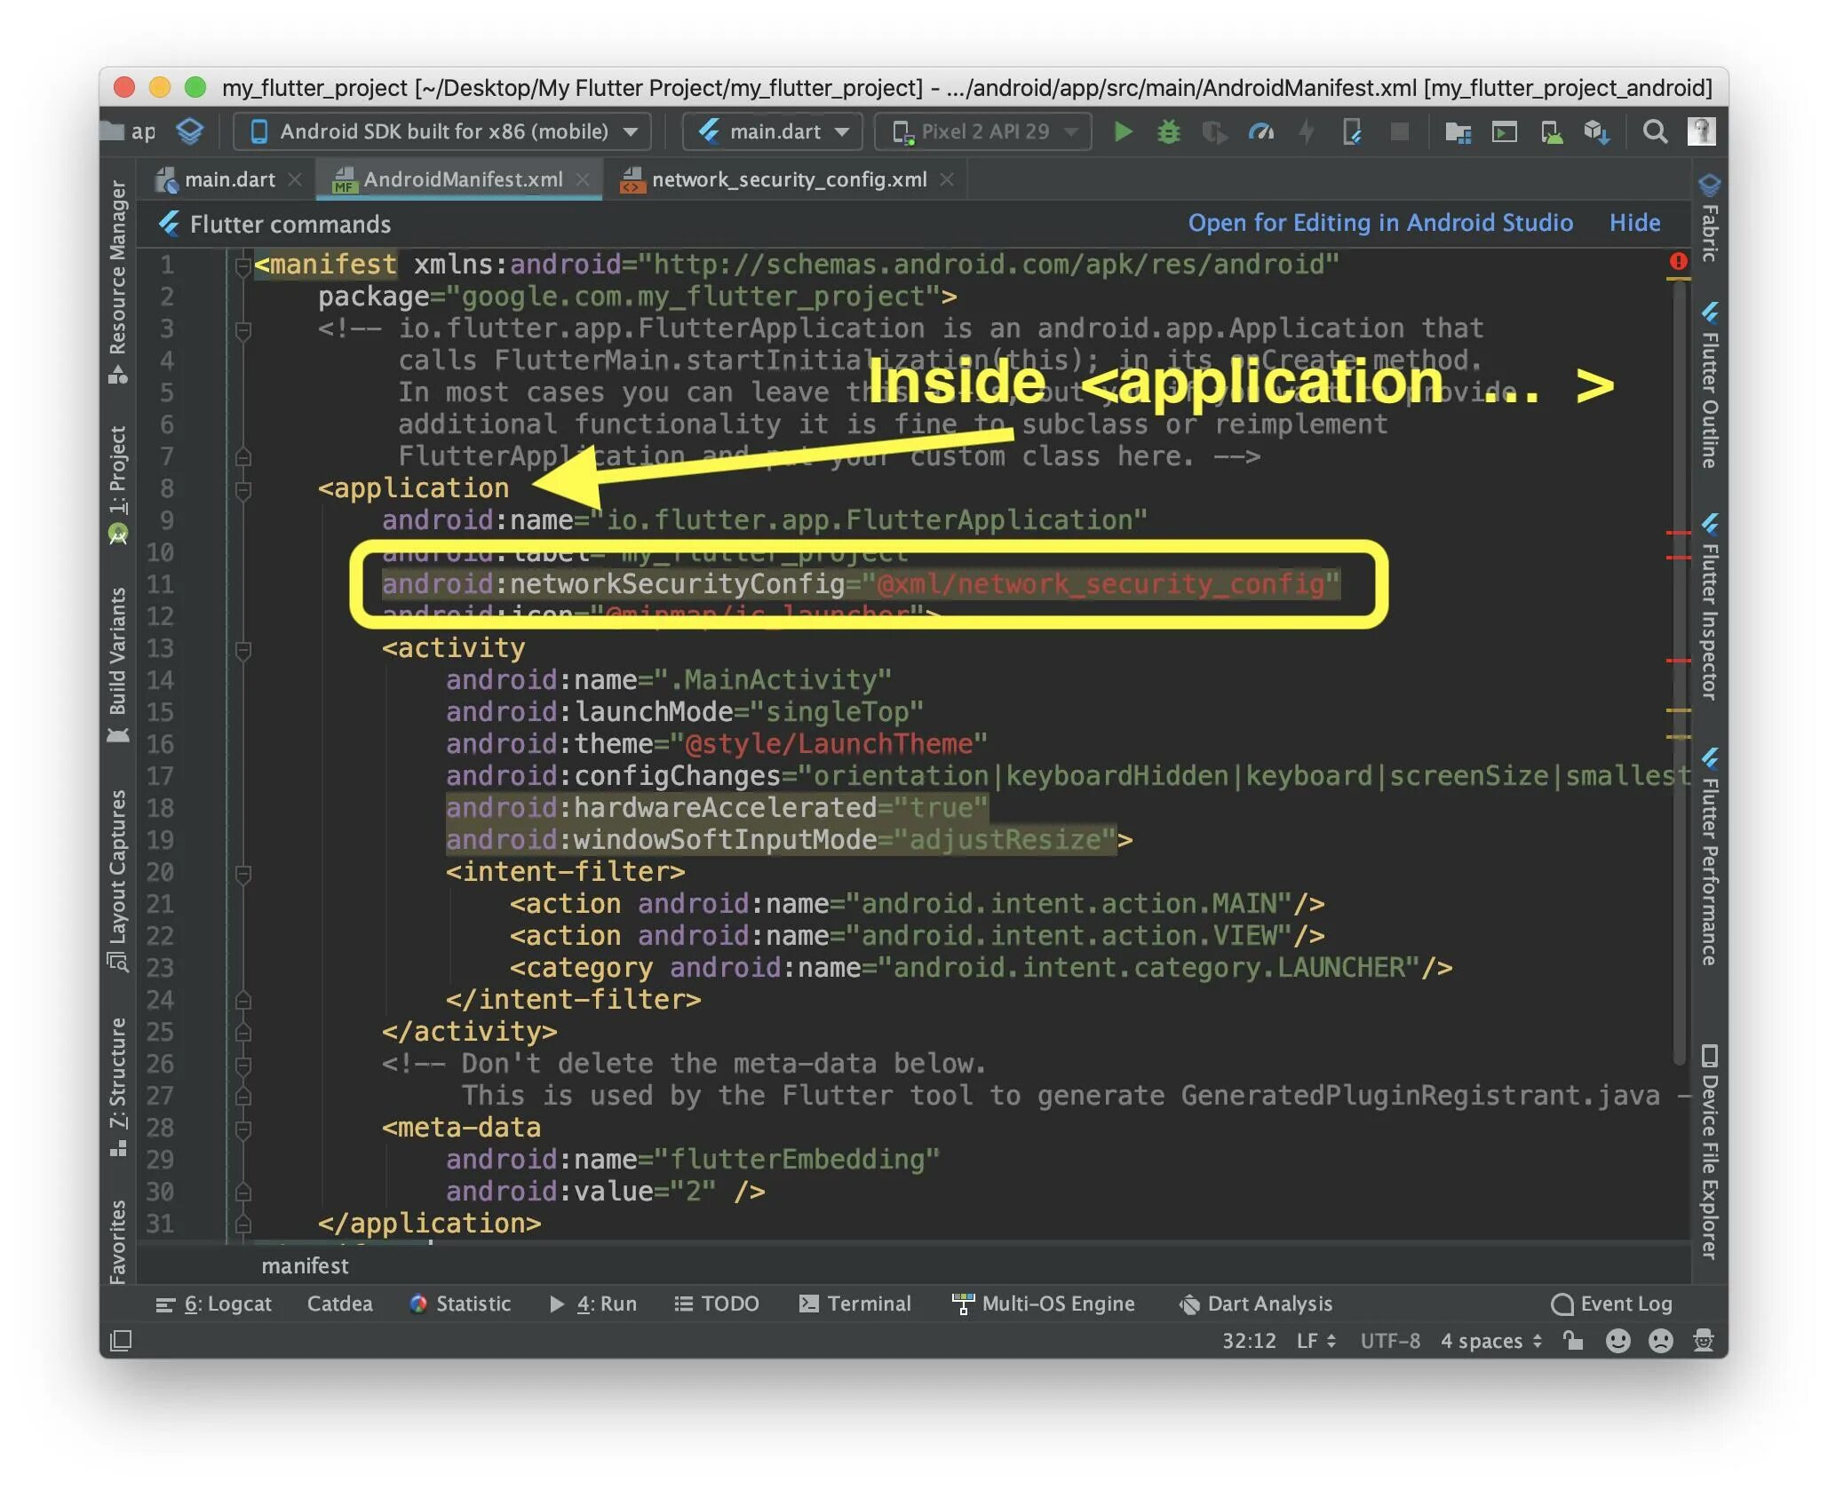Open AVD Manager device icon
1828x1490 pixels.
[1552, 132]
